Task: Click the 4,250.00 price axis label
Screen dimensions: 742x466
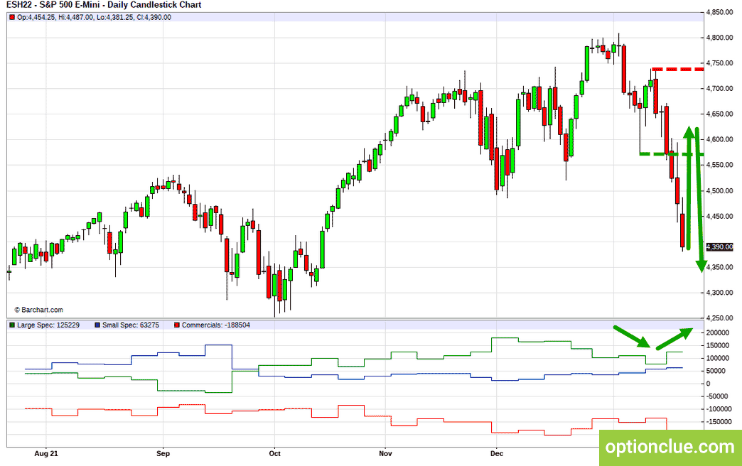Action: pos(719,318)
